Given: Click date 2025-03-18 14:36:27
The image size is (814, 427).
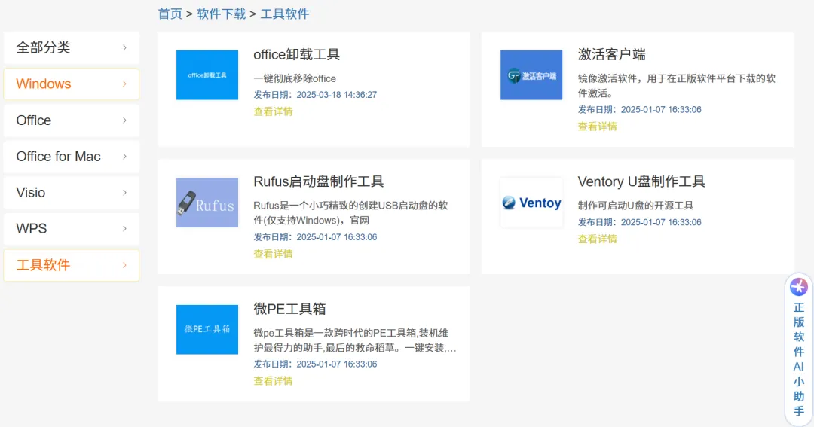Looking at the screenshot, I should 336,95.
